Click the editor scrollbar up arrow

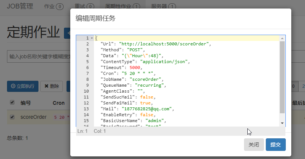(x=282, y=38)
